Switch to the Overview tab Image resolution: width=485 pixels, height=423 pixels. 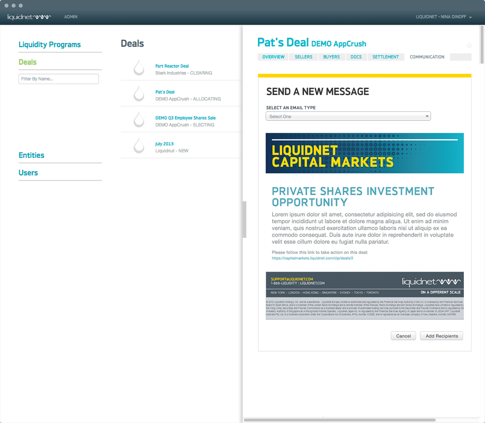pyautogui.click(x=273, y=57)
